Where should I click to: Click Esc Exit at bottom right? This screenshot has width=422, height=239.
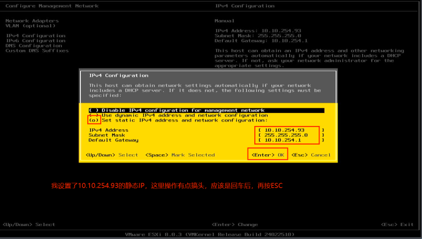coord(397,224)
